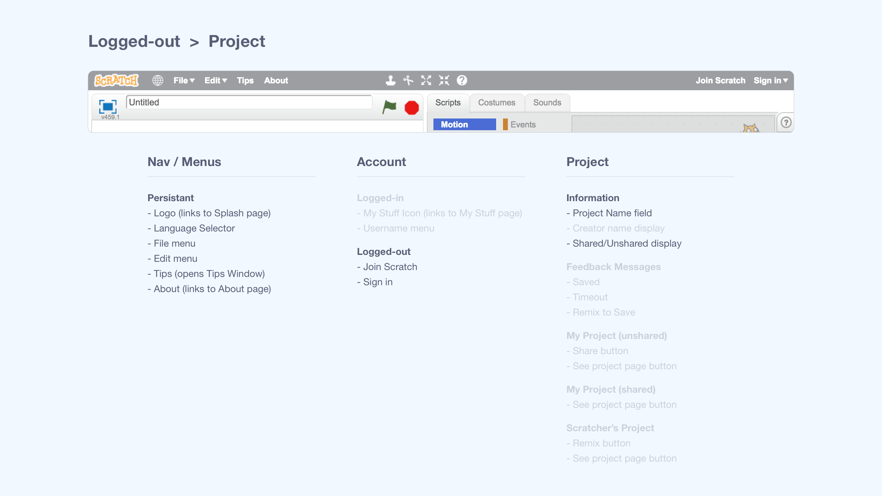The width and height of the screenshot is (882, 496).
Task: Click the Untitled project name field
Action: [249, 102]
